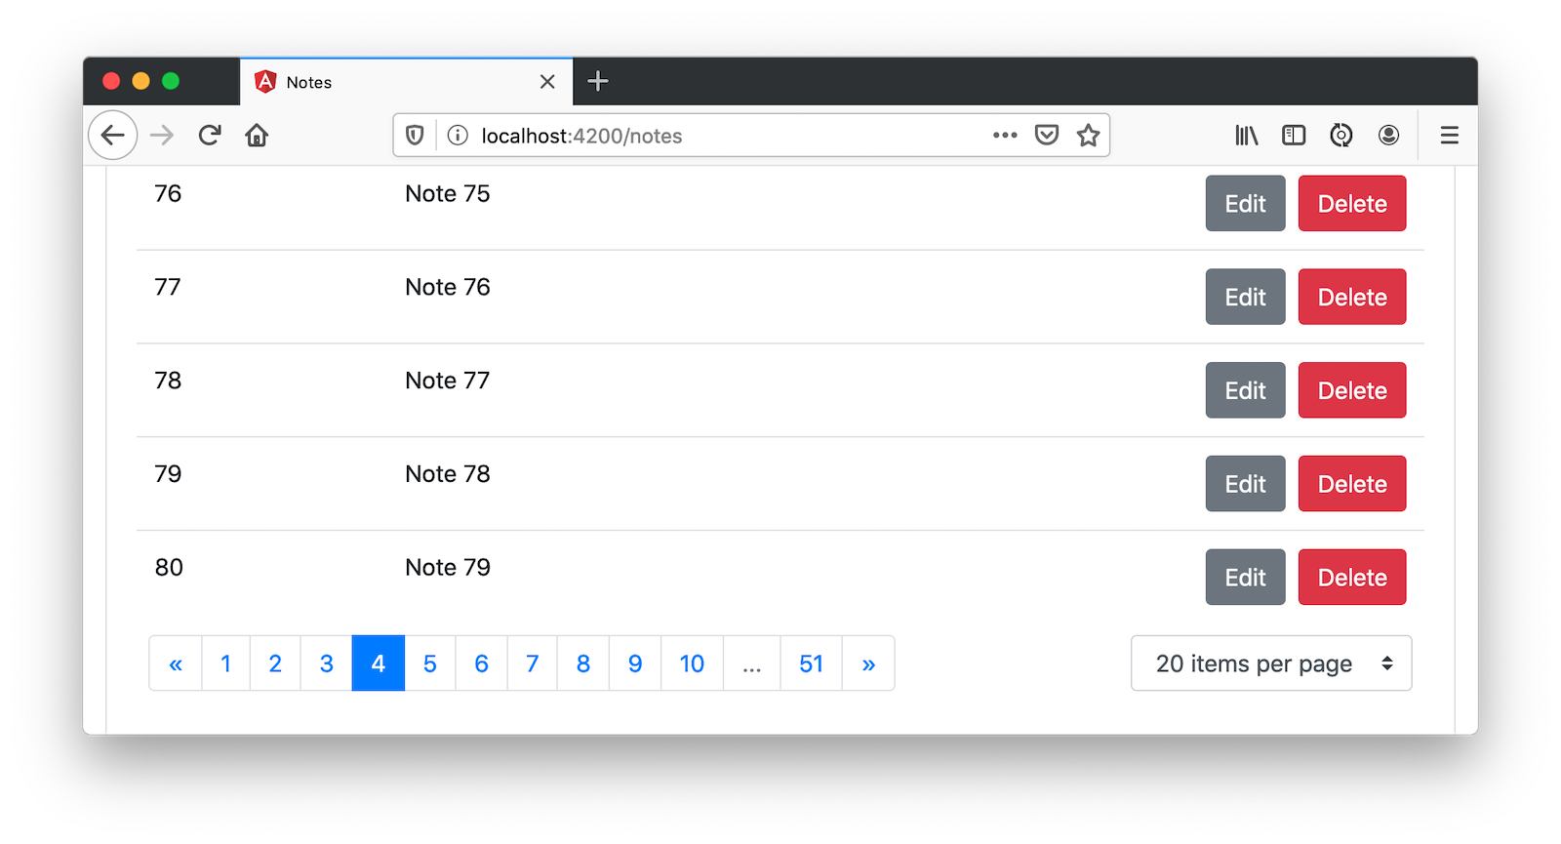This screenshot has height=844, width=1561.
Task: Delete the Note 79 row
Action: click(1351, 578)
